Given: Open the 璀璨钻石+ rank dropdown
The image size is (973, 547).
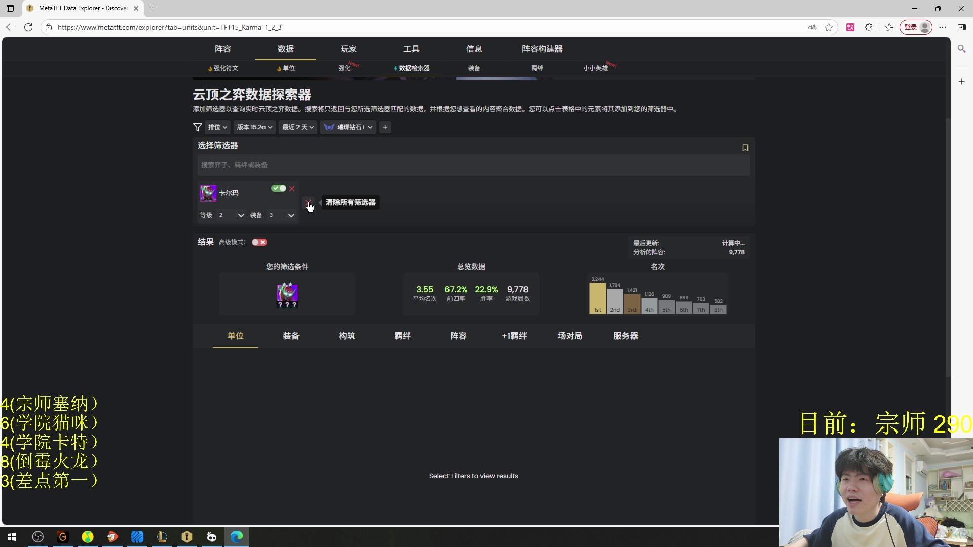Looking at the screenshot, I should 348,127.
